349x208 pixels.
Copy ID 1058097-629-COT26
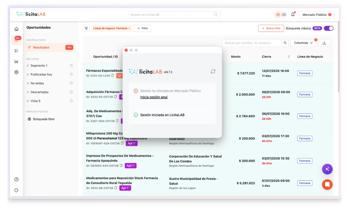coord(122,144)
